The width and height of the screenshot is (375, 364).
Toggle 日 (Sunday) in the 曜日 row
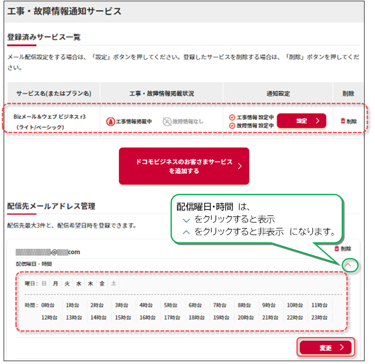coord(44,283)
